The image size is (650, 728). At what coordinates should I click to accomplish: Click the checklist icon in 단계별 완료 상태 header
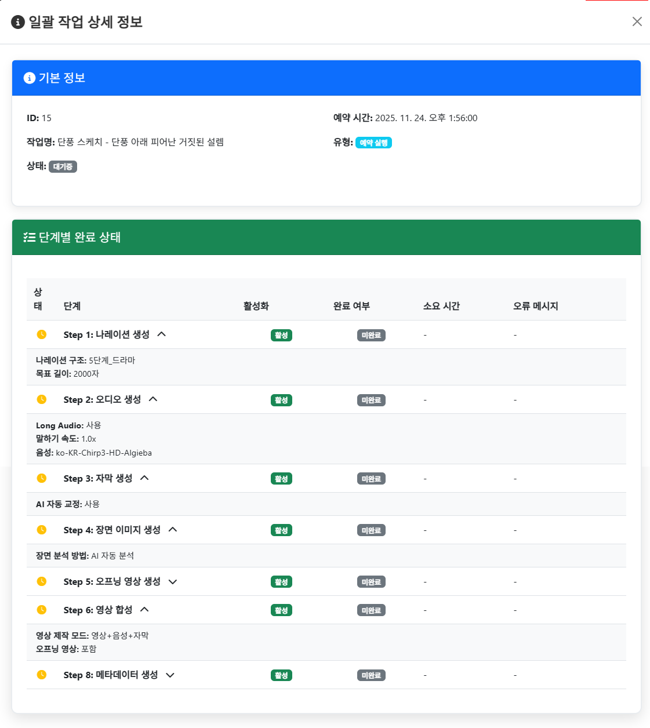point(30,237)
